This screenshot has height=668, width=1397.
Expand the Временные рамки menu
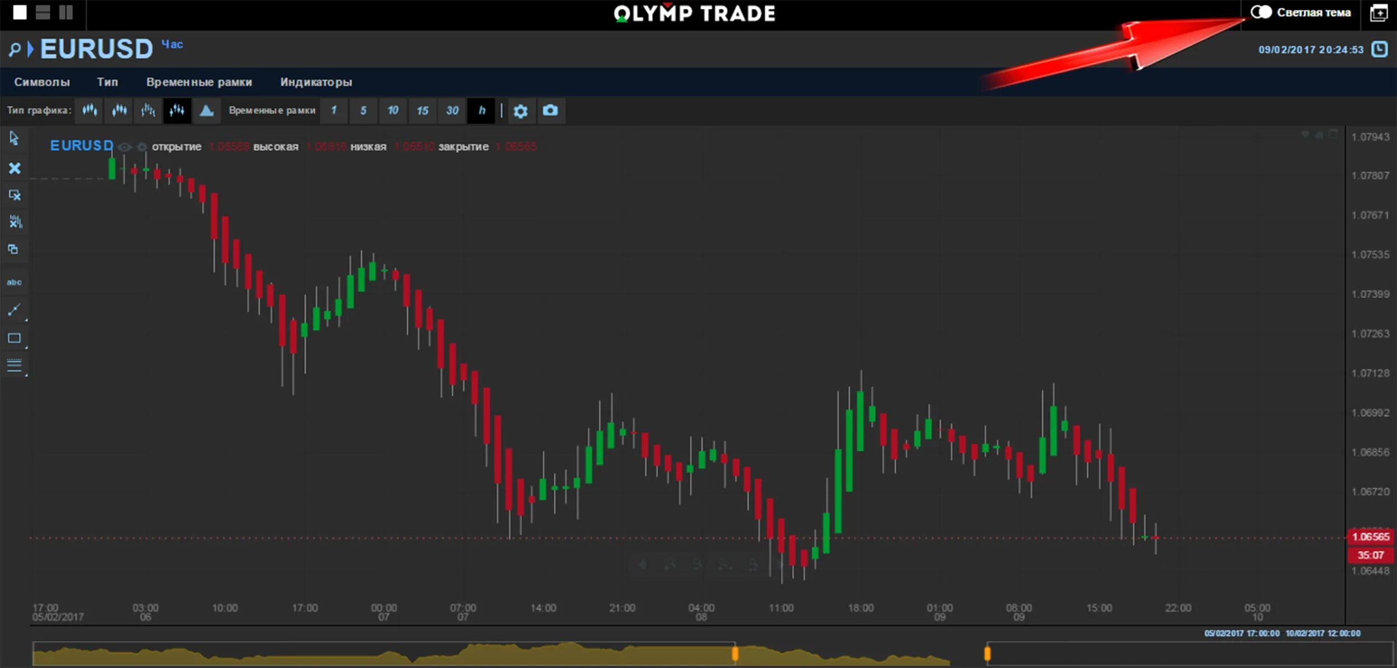pyautogui.click(x=199, y=82)
